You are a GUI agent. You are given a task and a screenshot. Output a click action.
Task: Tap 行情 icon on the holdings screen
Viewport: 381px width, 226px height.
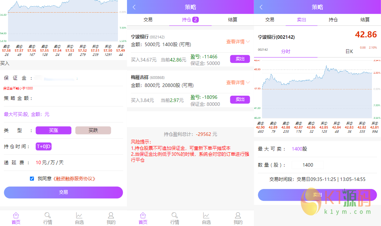point(174,216)
